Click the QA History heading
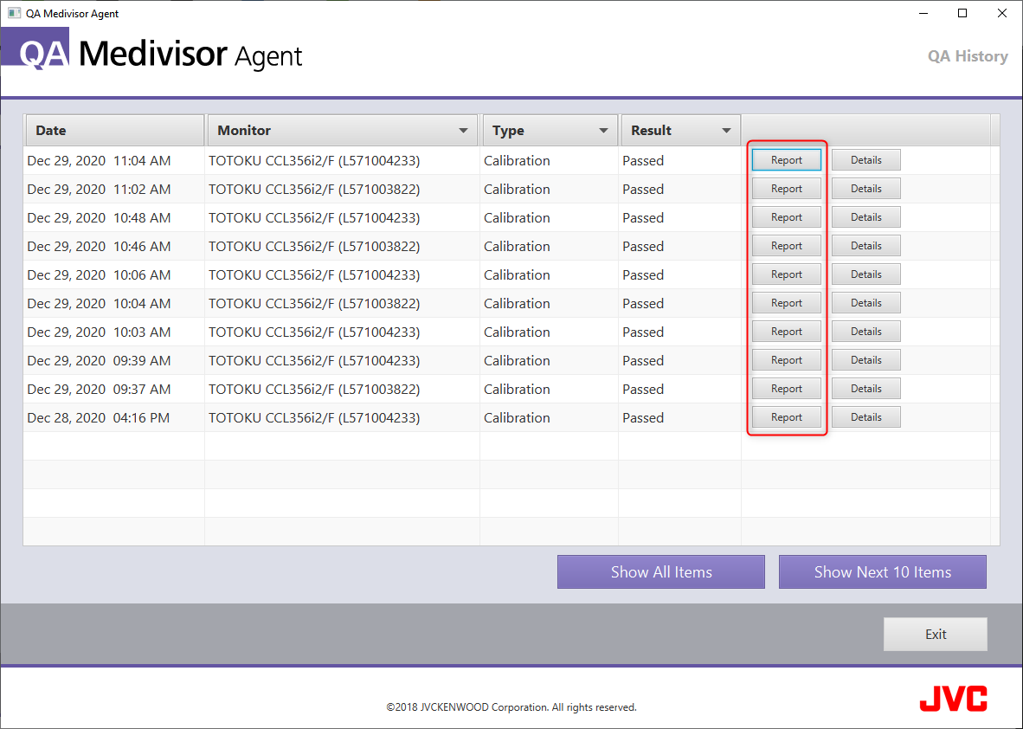This screenshot has height=729, width=1023. (968, 56)
